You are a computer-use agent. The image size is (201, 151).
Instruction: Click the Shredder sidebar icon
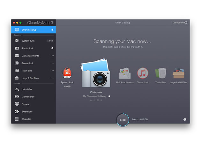pyautogui.click(x=17, y=119)
